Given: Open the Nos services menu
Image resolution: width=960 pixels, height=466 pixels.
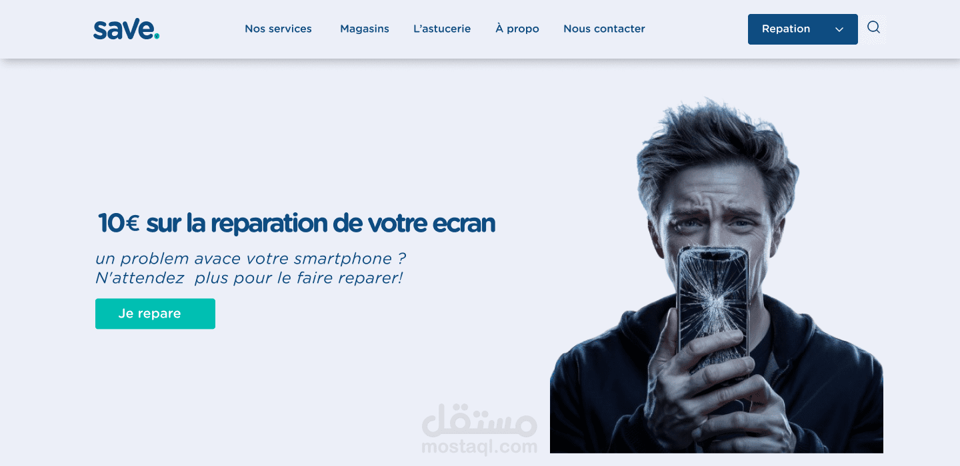Looking at the screenshot, I should tap(278, 29).
